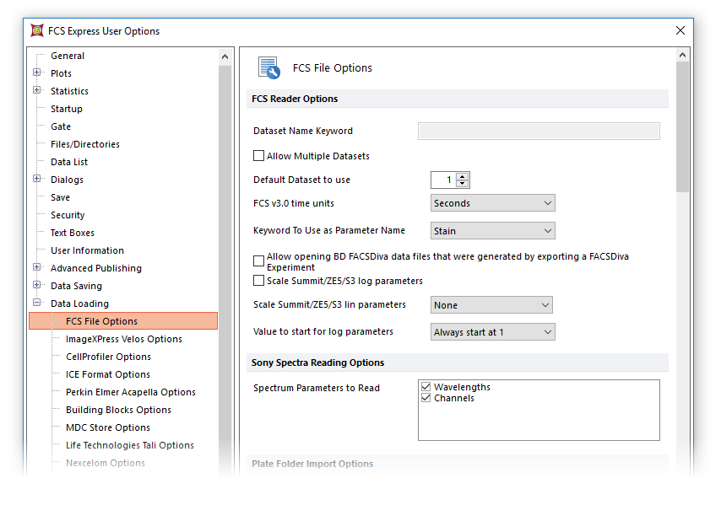Expand the Plots tree node
The height and width of the screenshot is (505, 721).
37,73
